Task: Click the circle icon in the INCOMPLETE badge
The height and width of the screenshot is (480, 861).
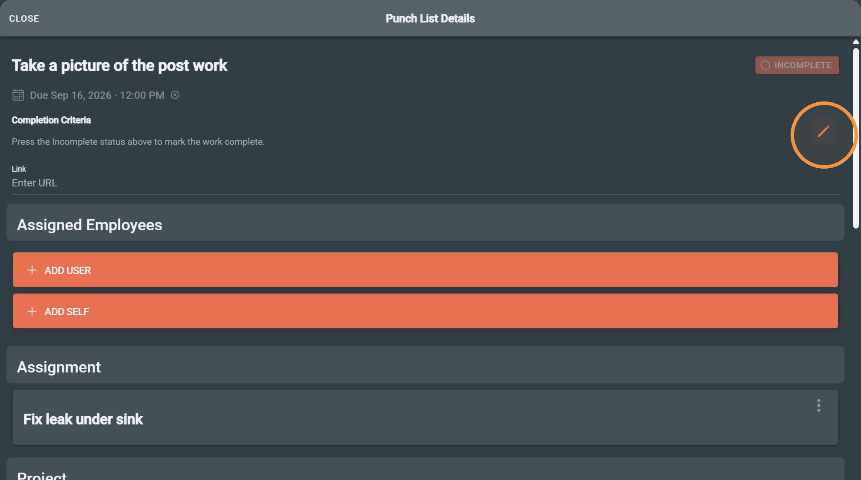Action: pyautogui.click(x=765, y=65)
